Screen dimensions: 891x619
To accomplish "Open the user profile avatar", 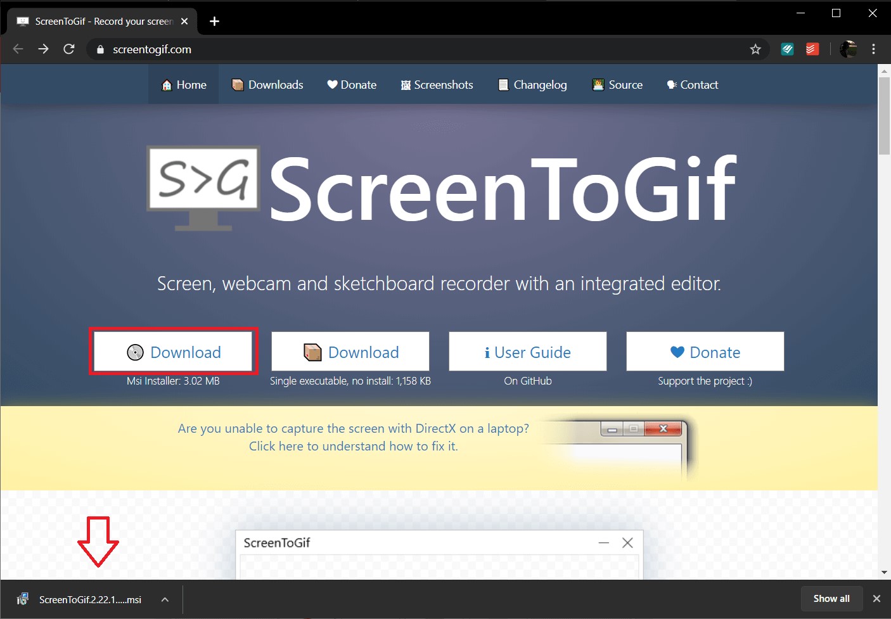I will click(848, 49).
